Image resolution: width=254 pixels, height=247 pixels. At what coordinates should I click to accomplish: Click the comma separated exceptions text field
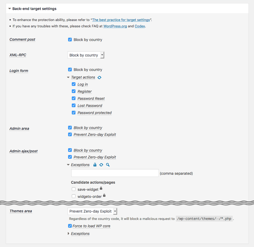click(x=115, y=173)
